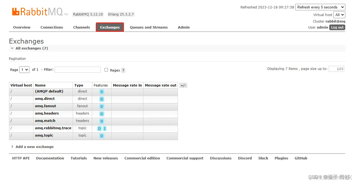
Task: Sort by Message rate in column header
Action: click(127, 85)
